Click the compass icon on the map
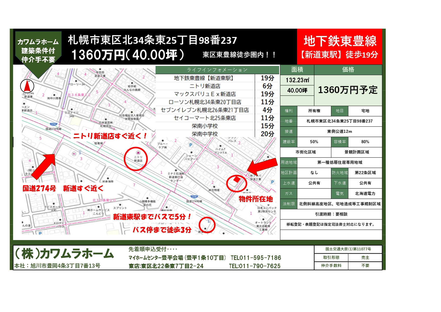The height and width of the screenshot is (312, 441). tap(28, 86)
